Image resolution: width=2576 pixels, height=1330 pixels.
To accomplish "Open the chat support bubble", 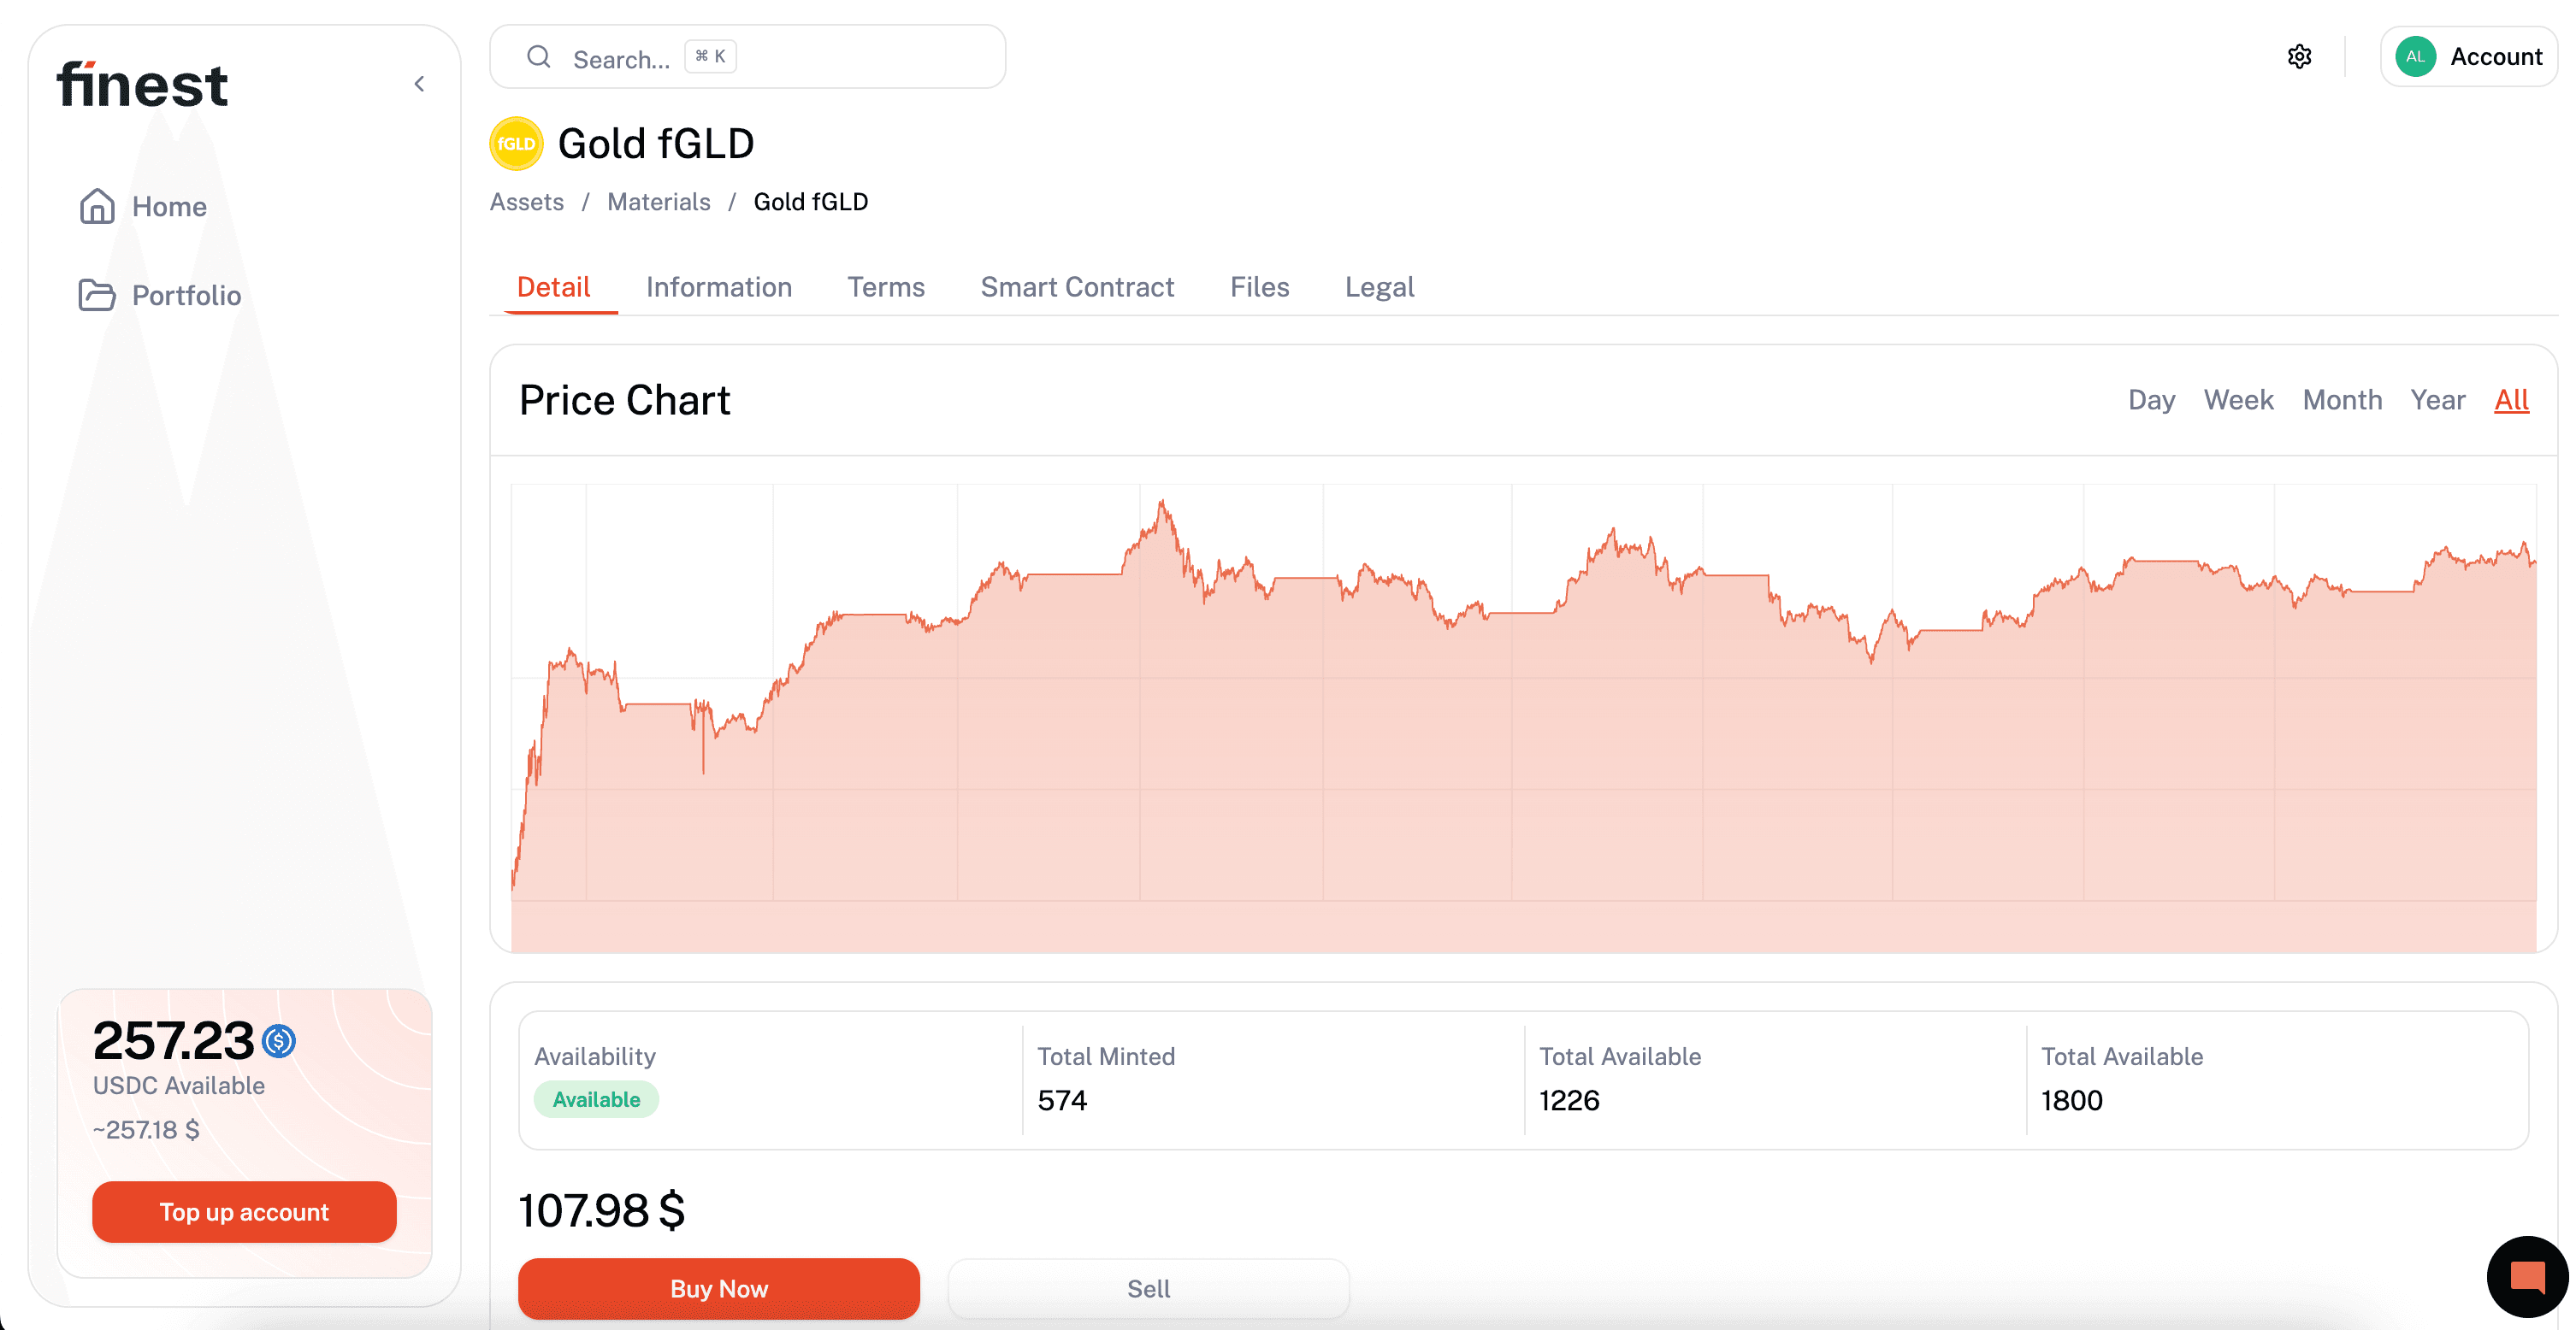I will (x=2526, y=1276).
